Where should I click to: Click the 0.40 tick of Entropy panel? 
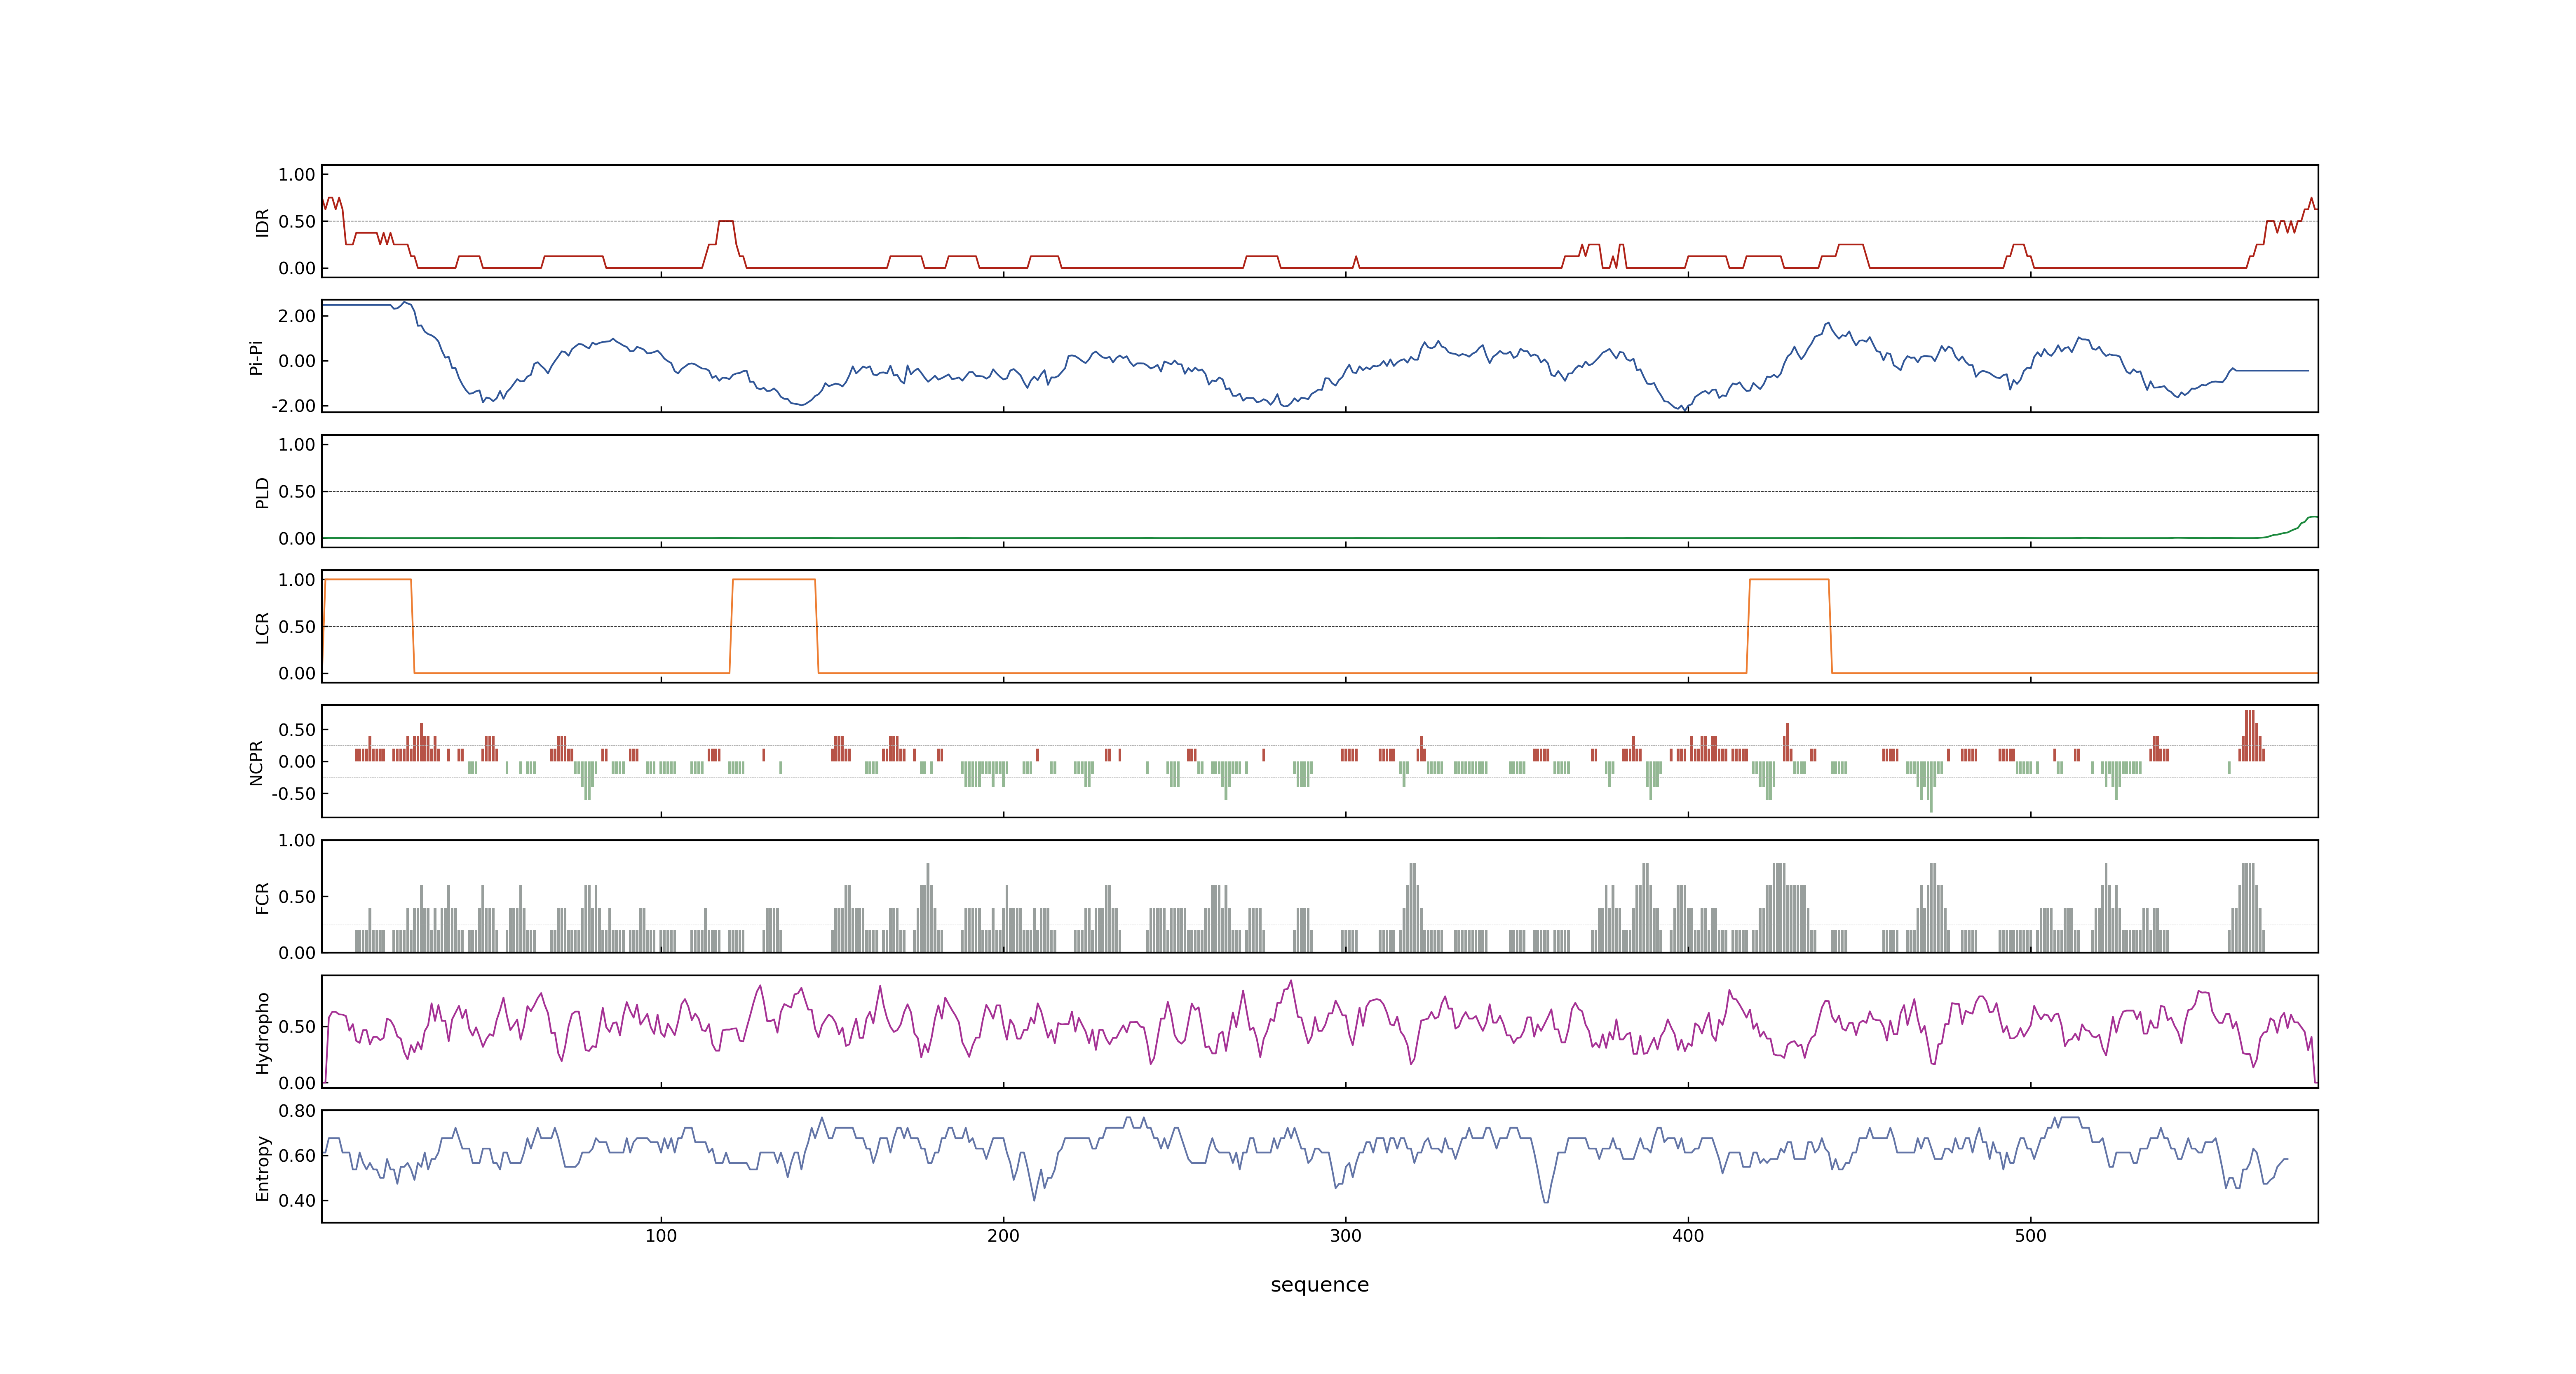(297, 1201)
